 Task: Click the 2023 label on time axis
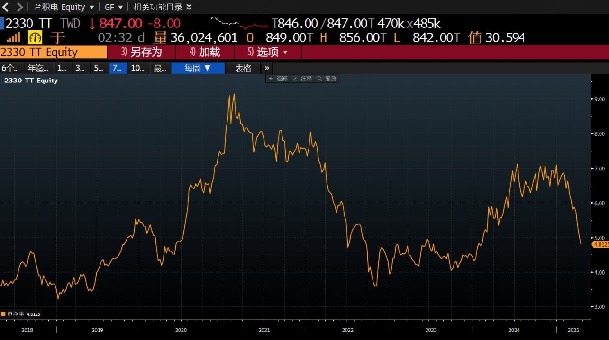coord(431,330)
